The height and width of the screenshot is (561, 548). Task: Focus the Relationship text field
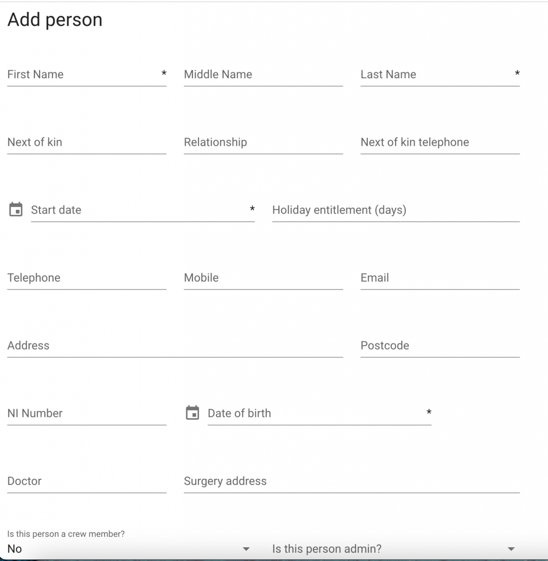point(263,142)
